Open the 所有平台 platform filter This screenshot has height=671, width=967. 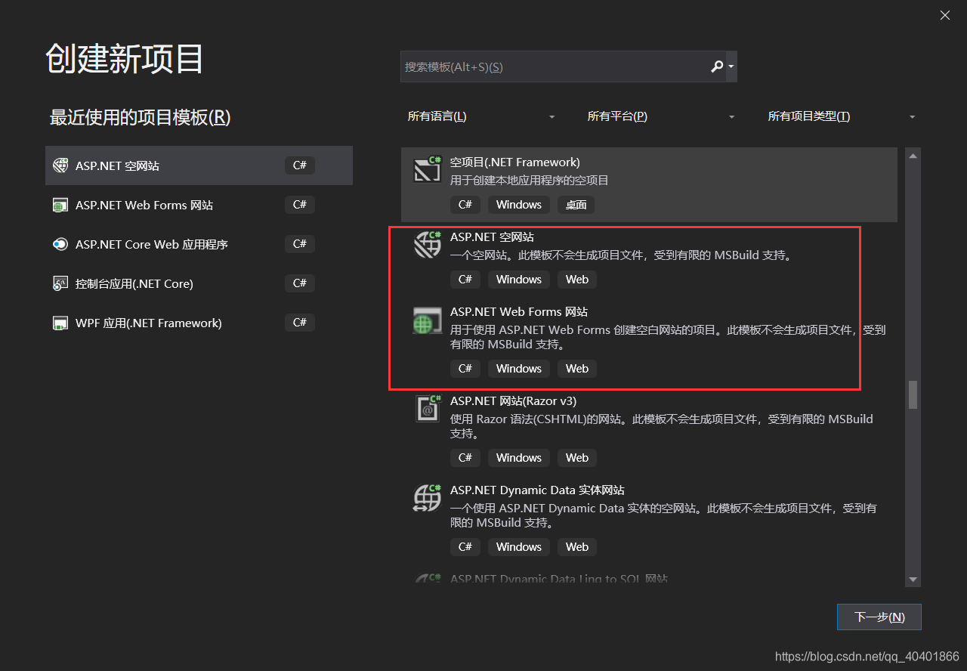(x=661, y=116)
